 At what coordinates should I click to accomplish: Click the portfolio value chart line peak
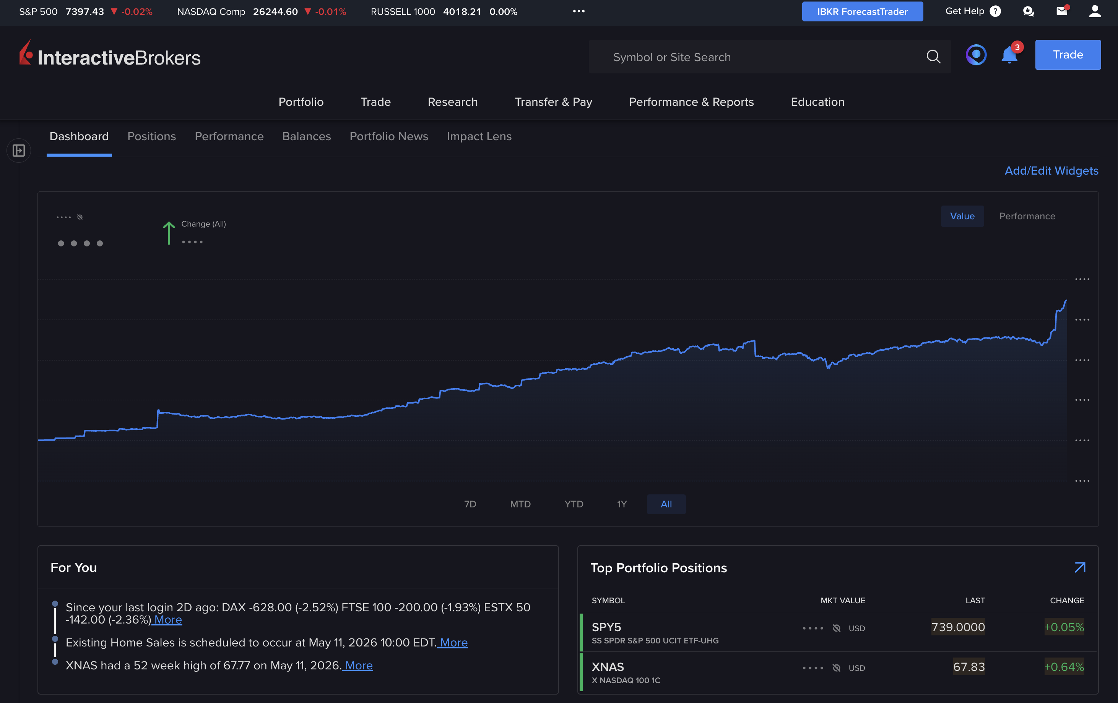pos(1066,301)
